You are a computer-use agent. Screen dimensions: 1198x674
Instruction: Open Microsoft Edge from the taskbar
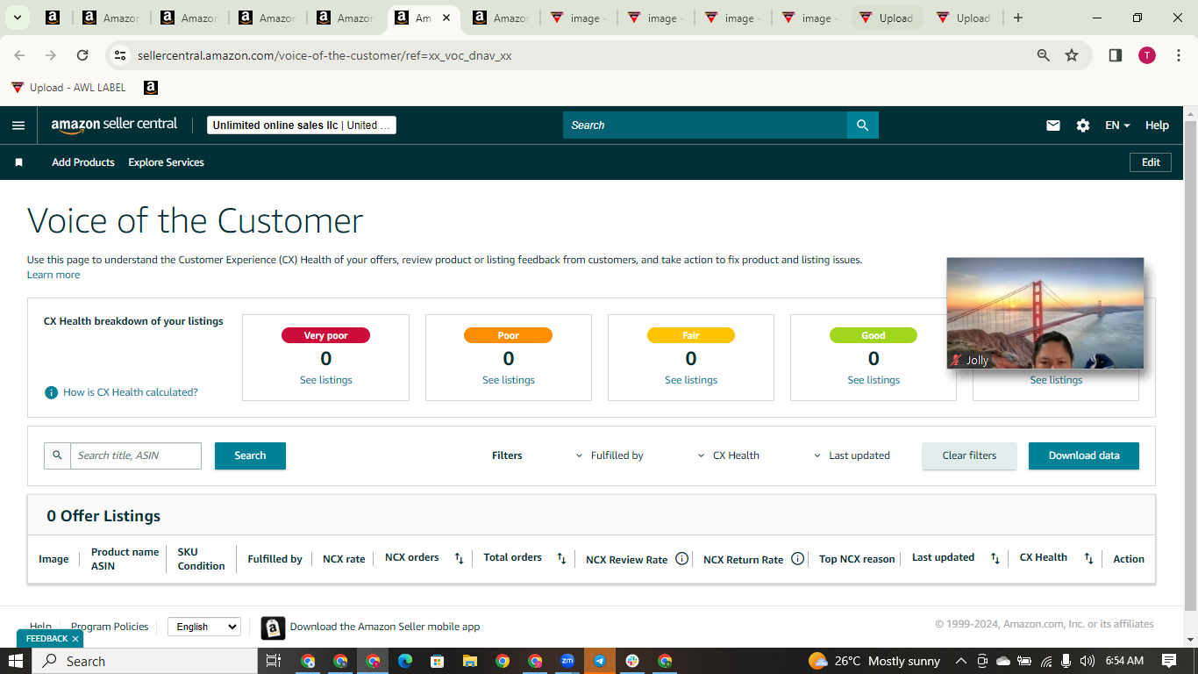[x=404, y=661]
